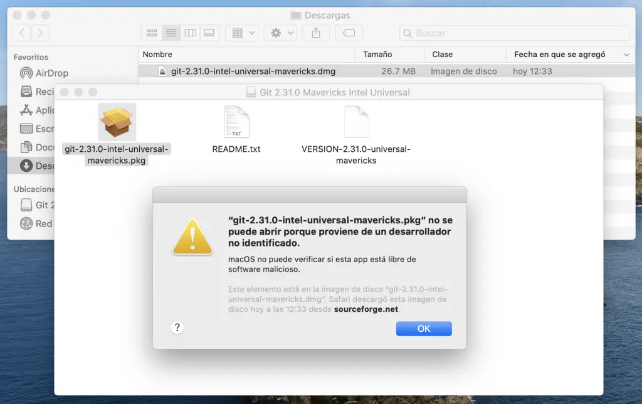
Task: Select the git-2.31.0 pkg installer icon
Action: pos(117,122)
